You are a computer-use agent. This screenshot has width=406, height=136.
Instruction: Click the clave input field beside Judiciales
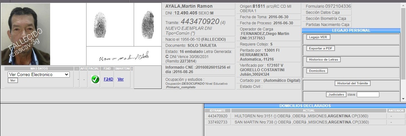(x=368, y=95)
